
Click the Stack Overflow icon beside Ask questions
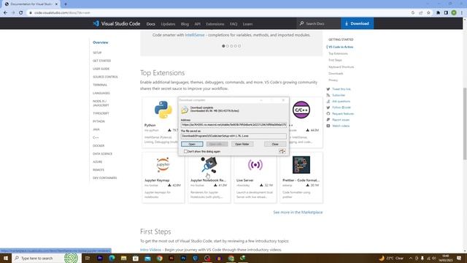[x=328, y=102]
